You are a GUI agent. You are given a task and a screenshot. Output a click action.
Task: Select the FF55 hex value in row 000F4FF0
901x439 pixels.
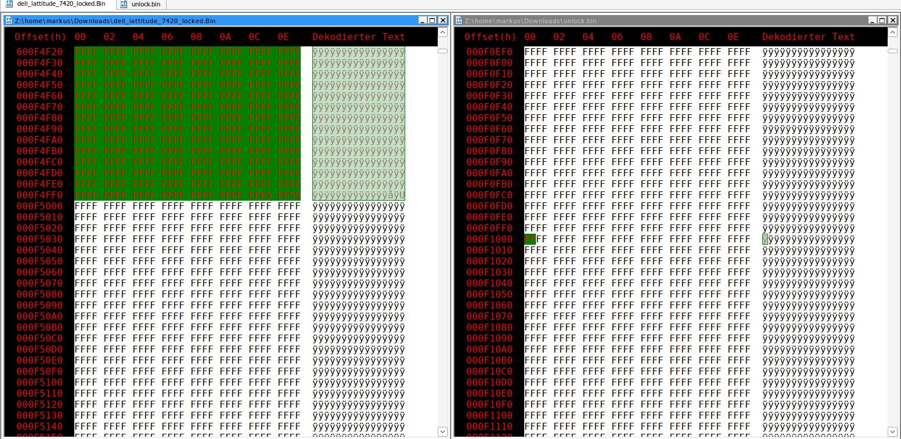click(x=289, y=195)
